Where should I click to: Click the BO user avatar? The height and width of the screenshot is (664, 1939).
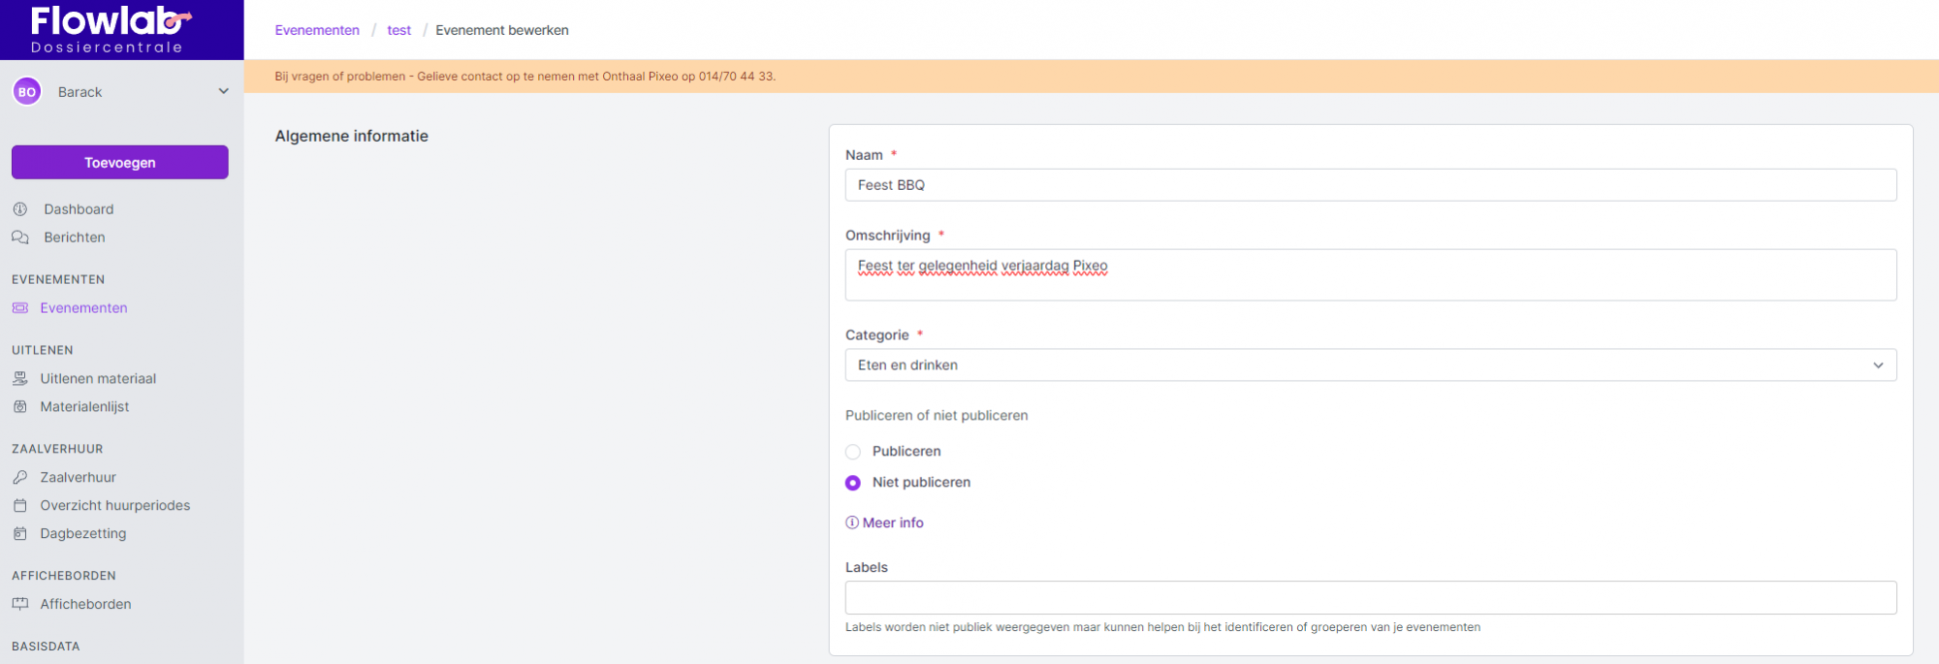click(27, 92)
